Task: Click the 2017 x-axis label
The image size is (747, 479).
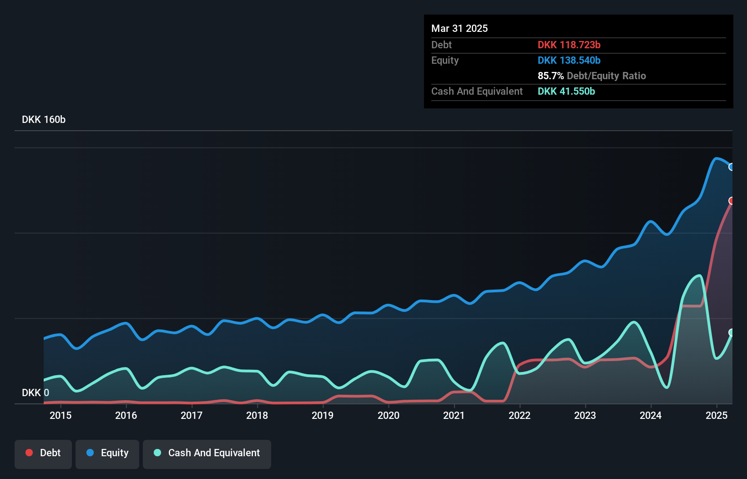Action: point(192,415)
